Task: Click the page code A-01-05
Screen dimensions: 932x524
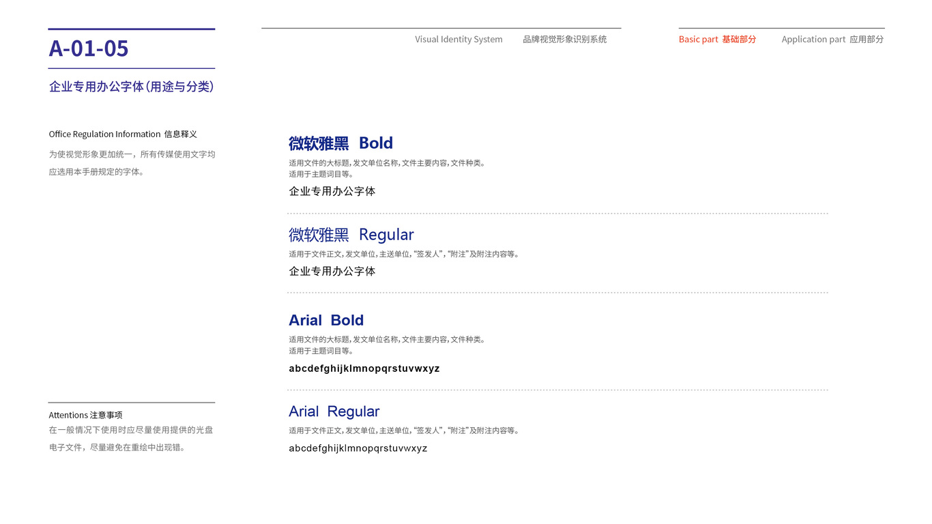Action: [89, 48]
